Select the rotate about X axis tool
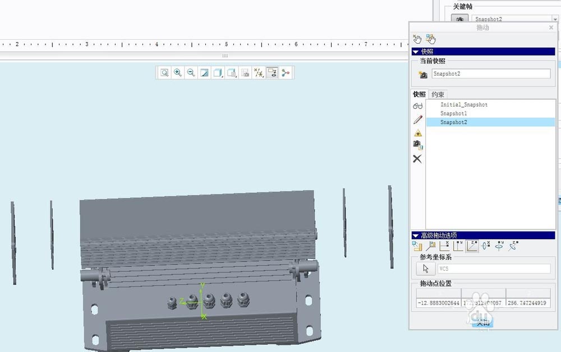Viewport: 561px width, 352px height. coord(485,246)
